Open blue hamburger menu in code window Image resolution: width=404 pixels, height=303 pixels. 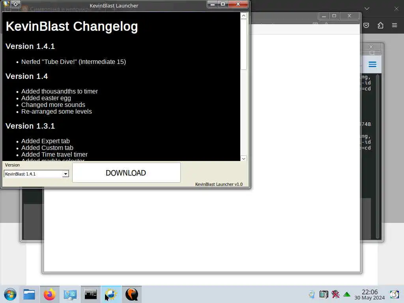(x=372, y=64)
